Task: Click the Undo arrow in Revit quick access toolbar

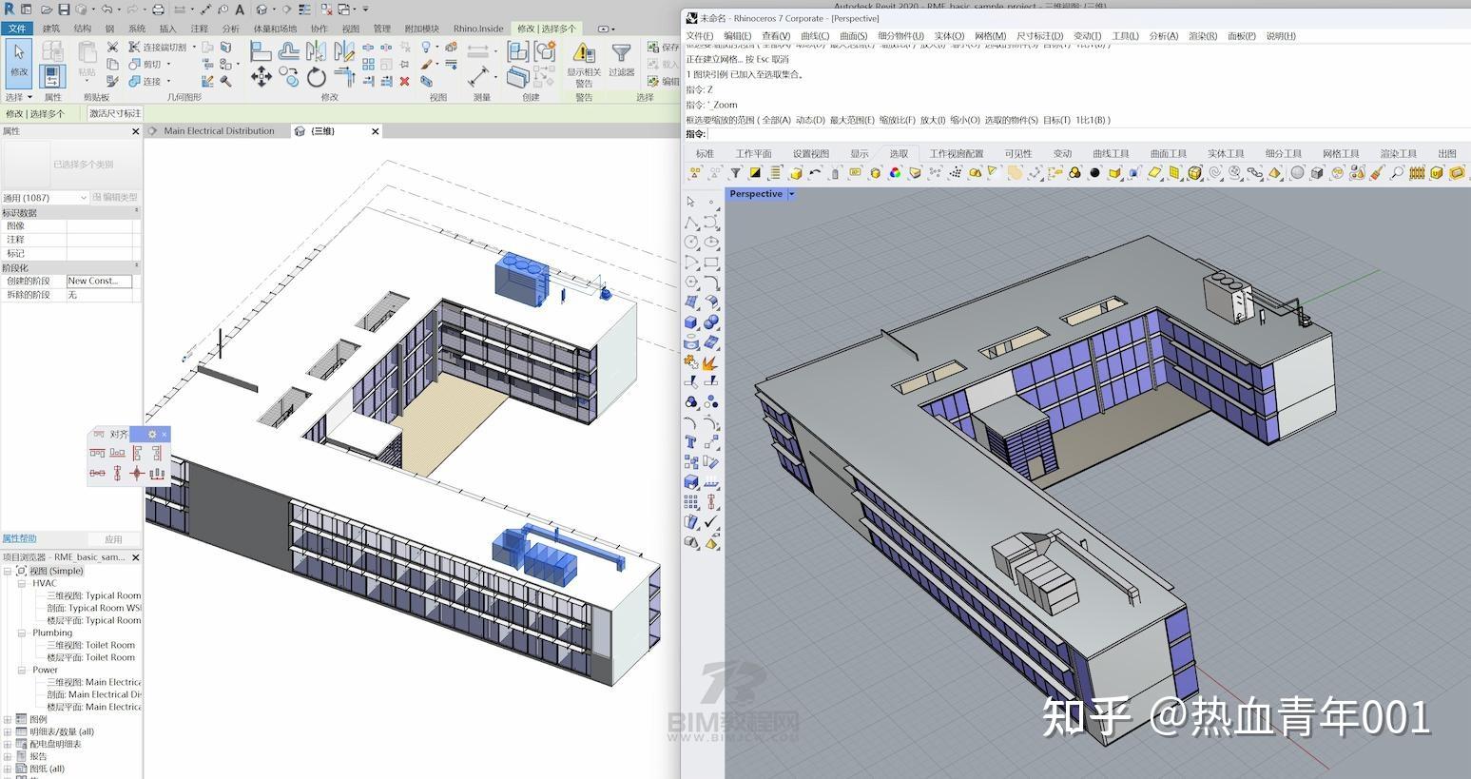Action: (x=107, y=10)
